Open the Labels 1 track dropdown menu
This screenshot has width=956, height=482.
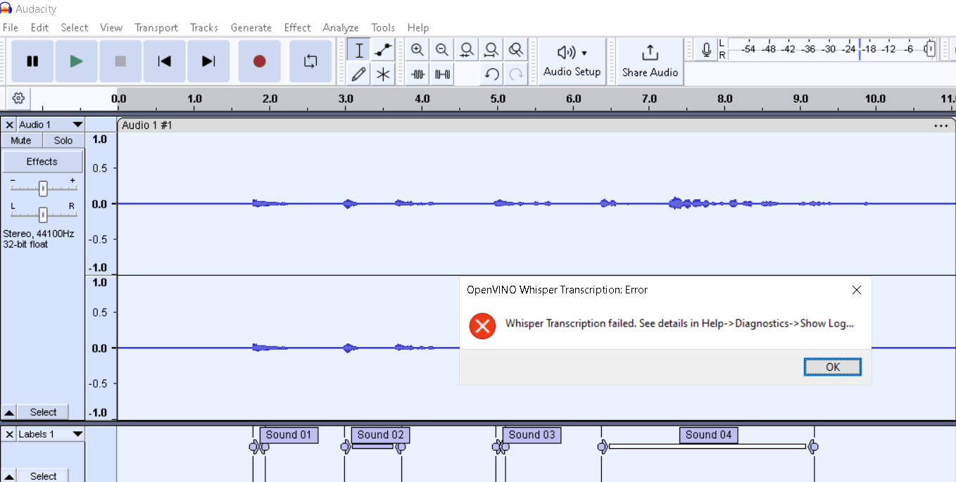tap(77, 434)
